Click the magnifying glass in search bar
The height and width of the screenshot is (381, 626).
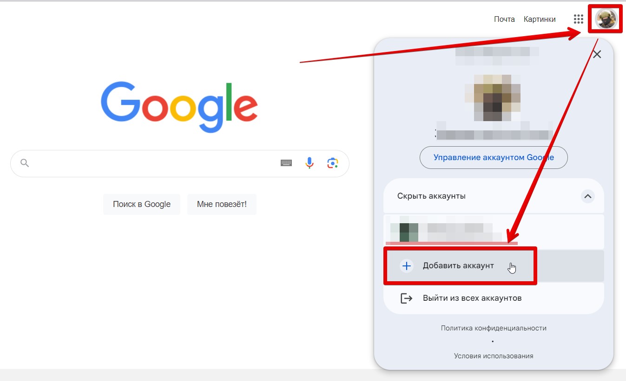pos(25,163)
